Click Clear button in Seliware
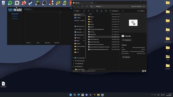 click(38, 43)
